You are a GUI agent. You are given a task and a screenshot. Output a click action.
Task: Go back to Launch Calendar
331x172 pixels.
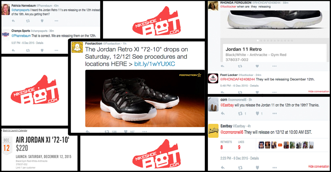15,130
